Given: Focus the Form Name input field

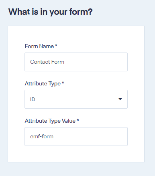Looking at the screenshot, I should 76,62.
